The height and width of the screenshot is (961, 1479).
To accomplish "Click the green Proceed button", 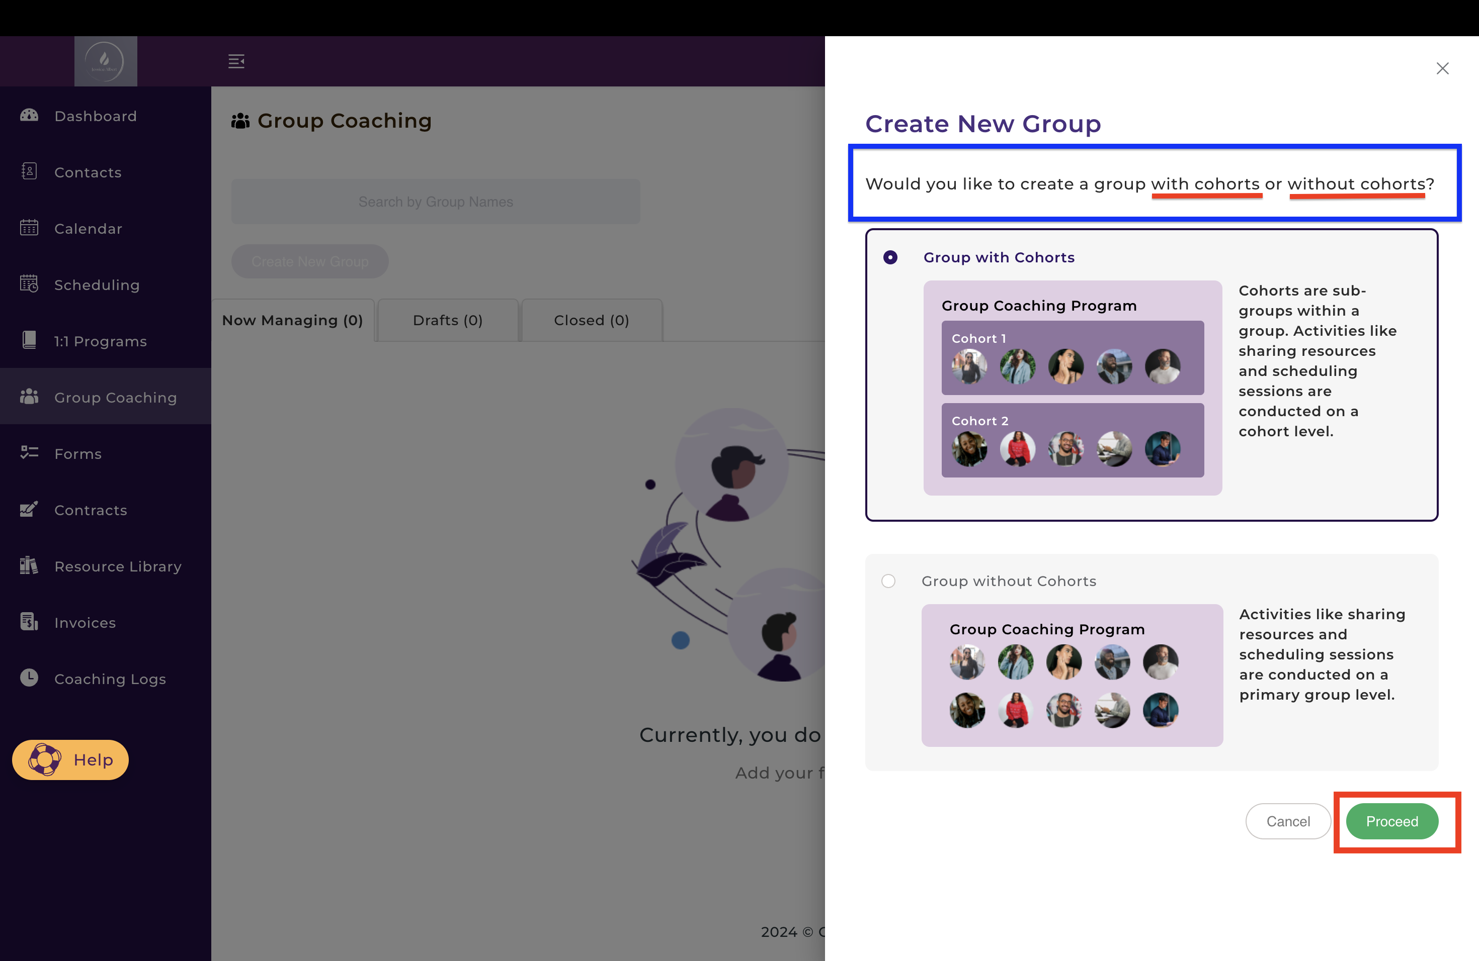I will 1392,821.
